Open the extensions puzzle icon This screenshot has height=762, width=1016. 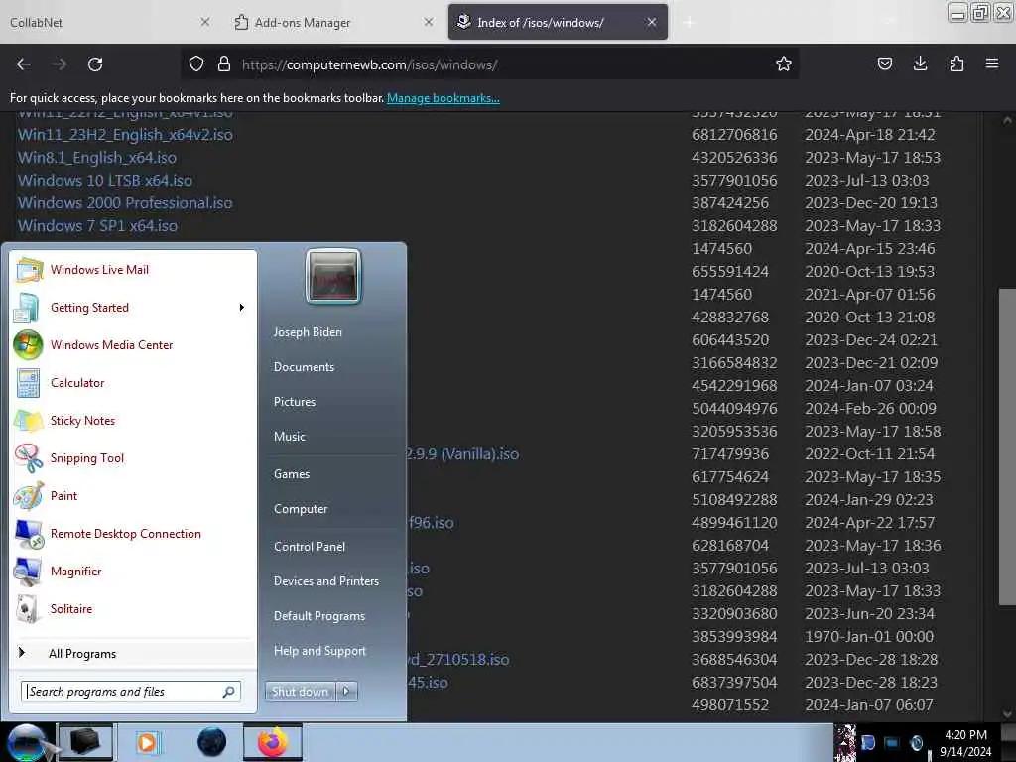point(956,63)
